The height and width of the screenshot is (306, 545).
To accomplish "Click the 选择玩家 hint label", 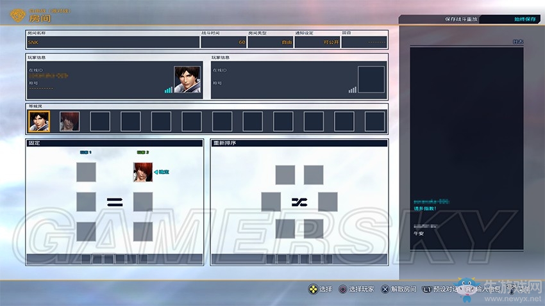I will [362, 289].
